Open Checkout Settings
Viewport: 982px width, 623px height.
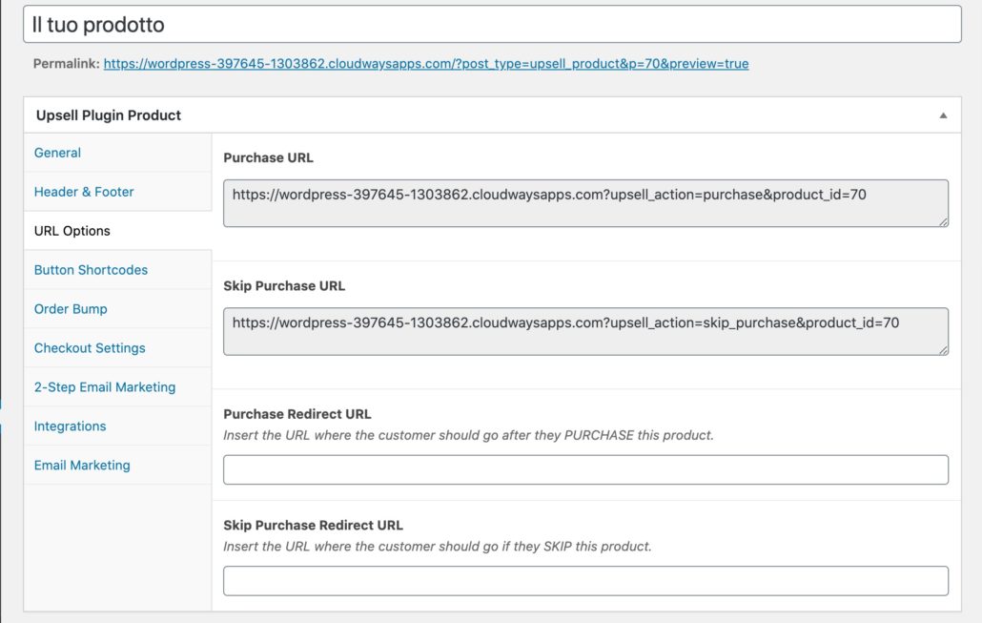(x=90, y=348)
